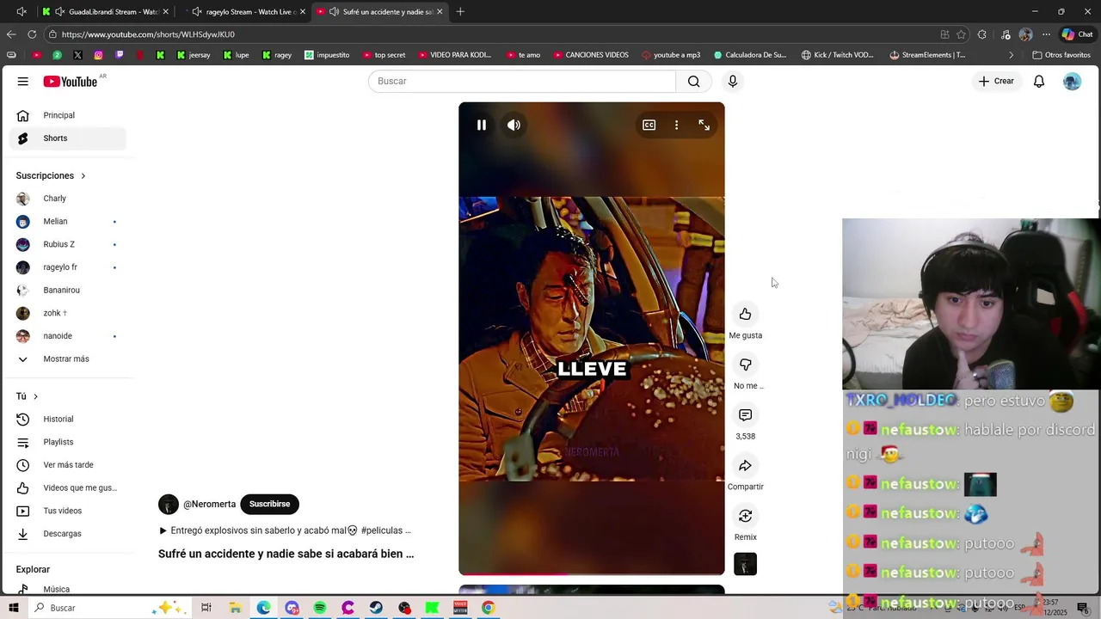1101x619 pixels.
Task: Open the Rubius Z subscription
Action: (x=67, y=244)
